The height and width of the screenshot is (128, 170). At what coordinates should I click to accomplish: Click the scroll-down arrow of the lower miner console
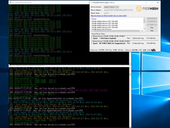tap(130, 127)
